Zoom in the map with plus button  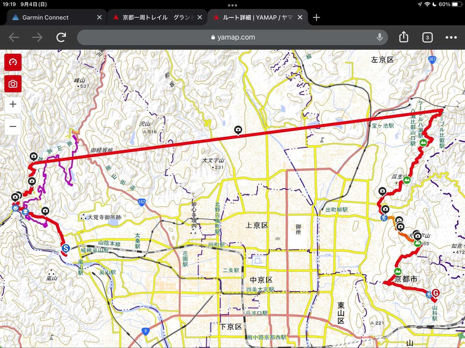tap(13, 104)
